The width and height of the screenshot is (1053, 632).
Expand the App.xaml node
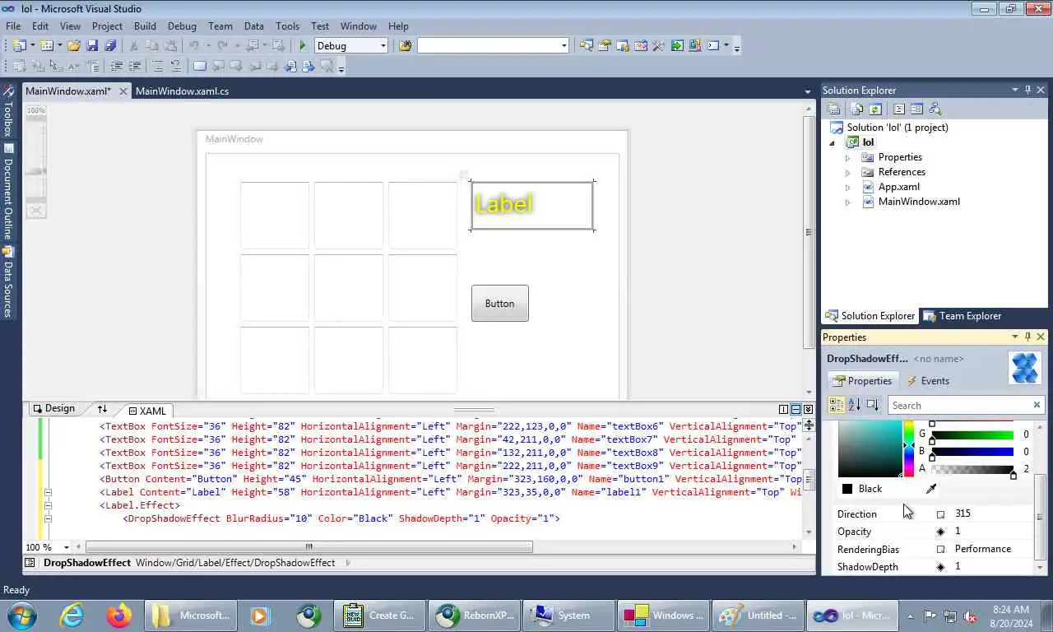pos(848,187)
